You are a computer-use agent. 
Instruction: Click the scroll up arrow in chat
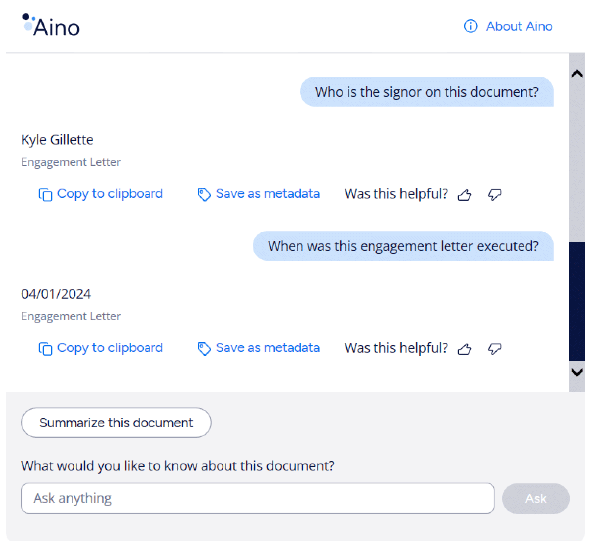pos(577,74)
